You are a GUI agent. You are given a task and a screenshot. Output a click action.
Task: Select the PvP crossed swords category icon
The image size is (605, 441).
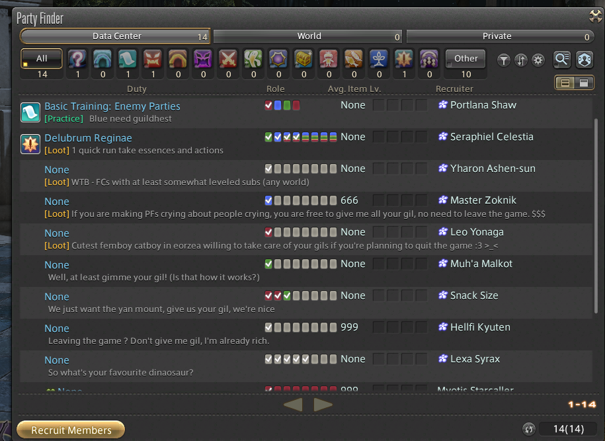click(228, 60)
